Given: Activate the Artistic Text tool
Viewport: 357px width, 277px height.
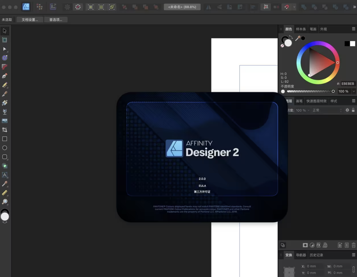Looking at the screenshot, I should [5, 175].
